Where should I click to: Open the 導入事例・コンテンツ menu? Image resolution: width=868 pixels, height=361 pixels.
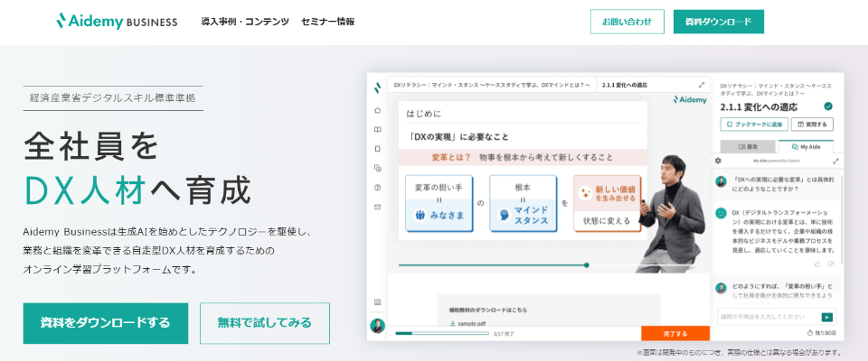coord(245,22)
